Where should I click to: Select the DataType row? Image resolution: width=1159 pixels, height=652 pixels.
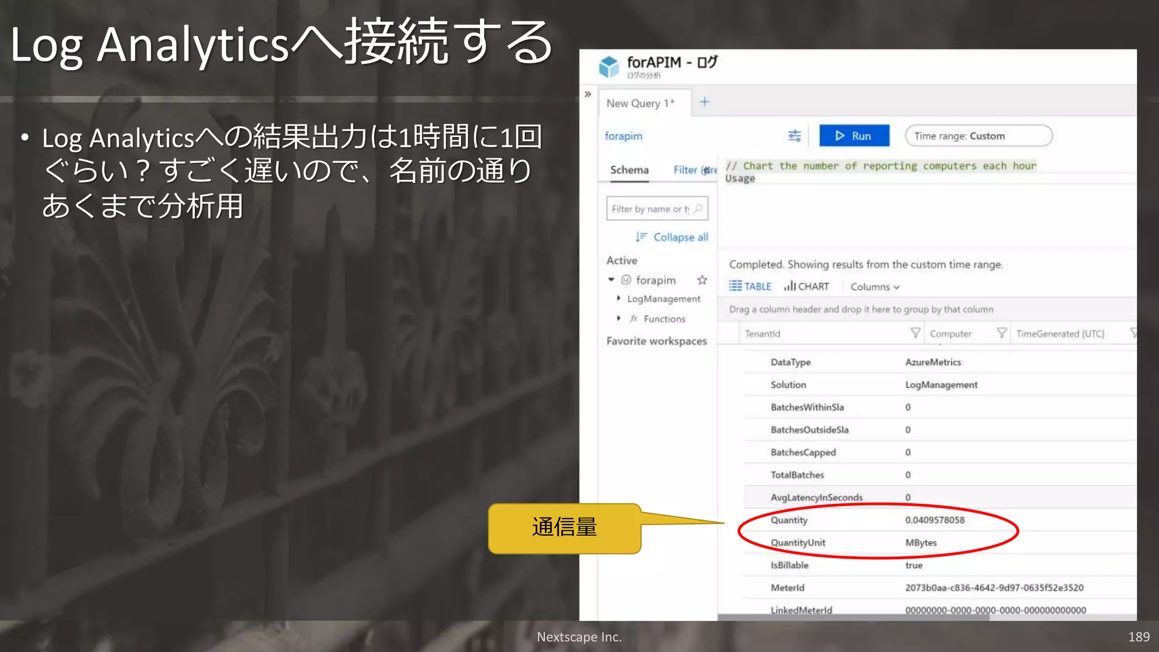click(939, 362)
